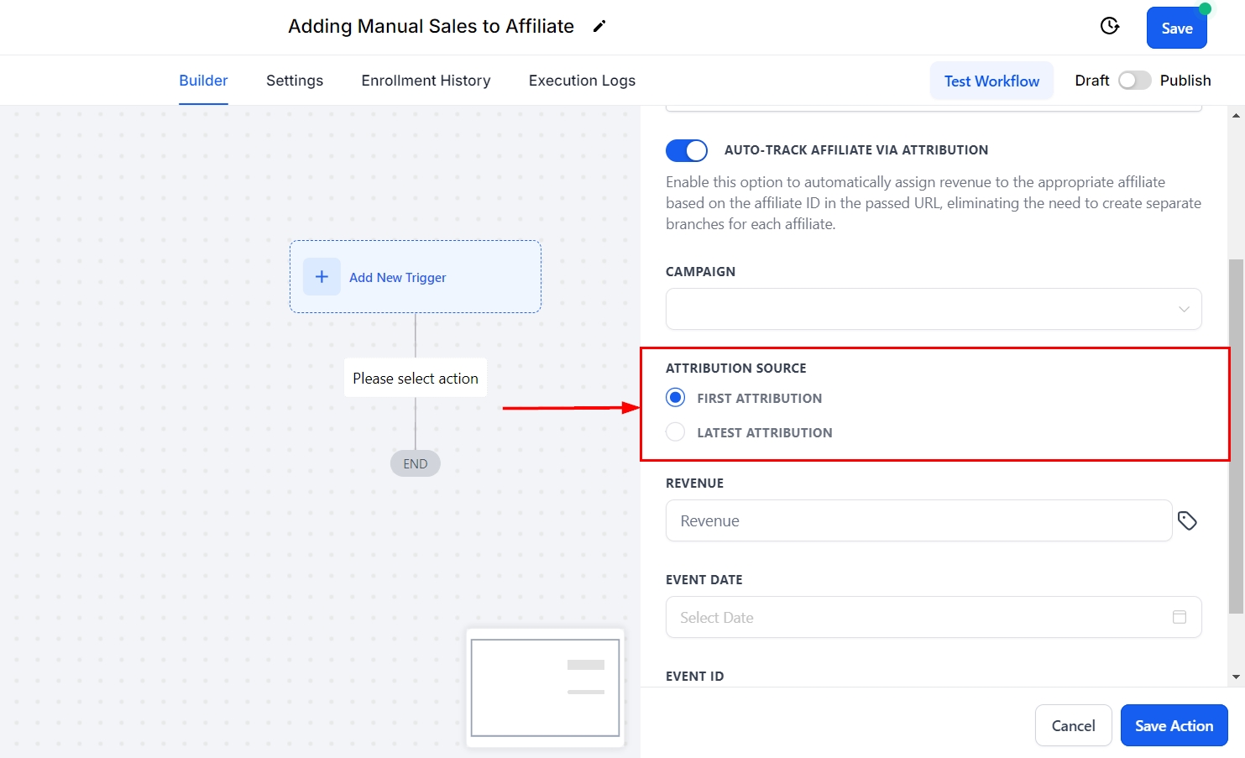Go to Execution Logs tab
The width and height of the screenshot is (1245, 758).
(x=582, y=81)
